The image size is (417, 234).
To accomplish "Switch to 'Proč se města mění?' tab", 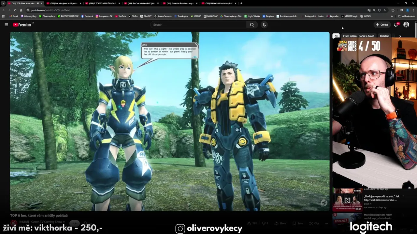I will coord(141,3).
